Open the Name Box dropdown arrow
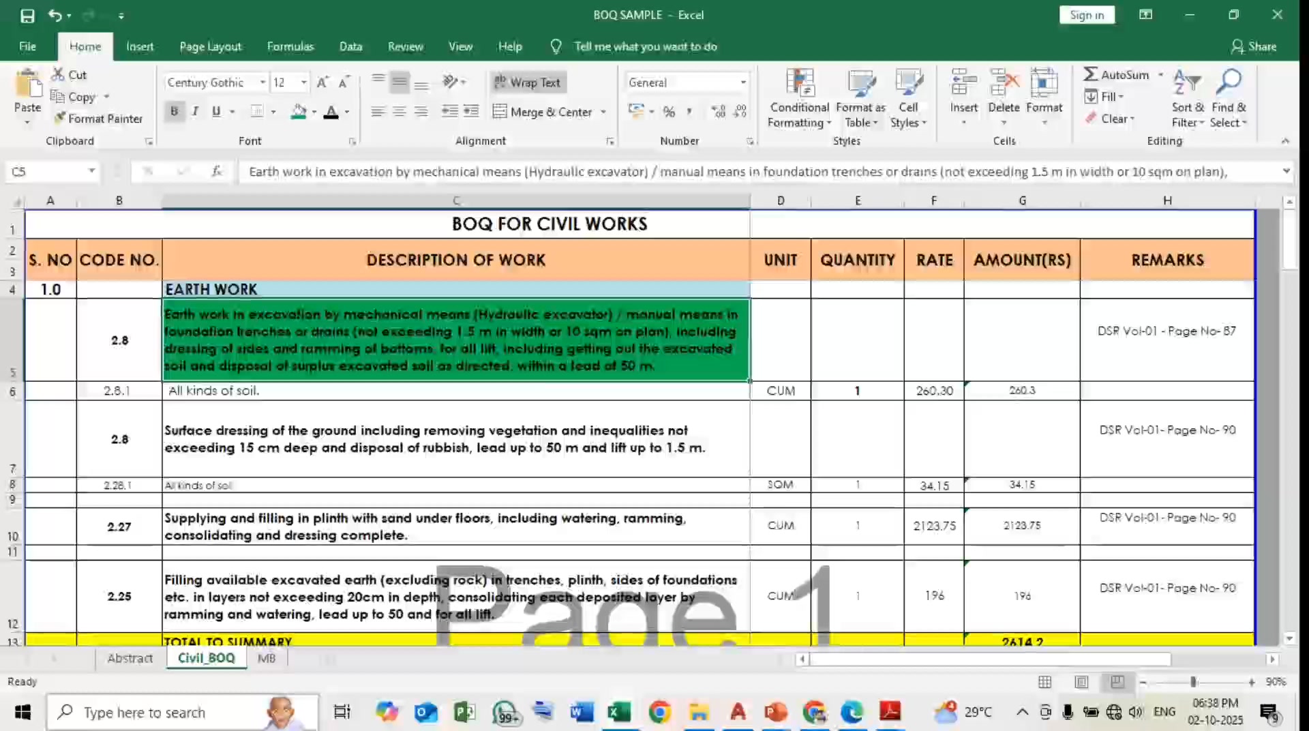The image size is (1309, 731). tap(91, 170)
